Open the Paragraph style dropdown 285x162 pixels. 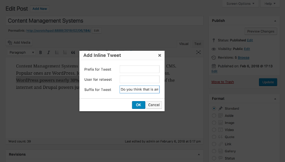(21, 52)
